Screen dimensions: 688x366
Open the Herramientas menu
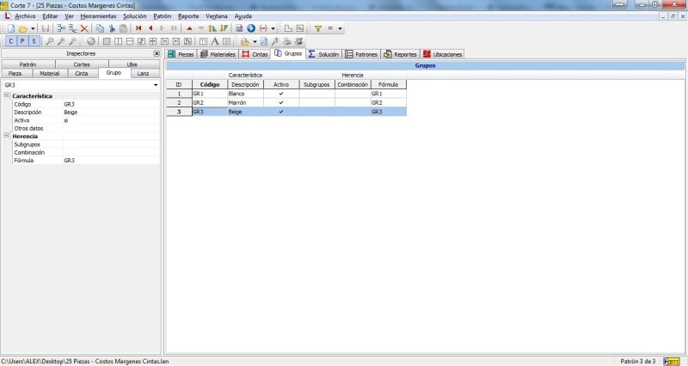point(98,16)
